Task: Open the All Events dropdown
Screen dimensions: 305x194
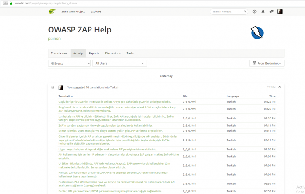Action: [69, 63]
